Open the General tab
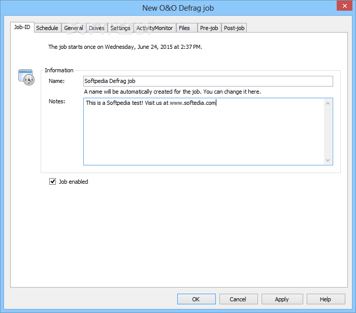Viewport: 356px width, 313px height. (74, 28)
